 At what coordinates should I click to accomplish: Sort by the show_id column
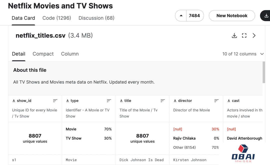tap(55, 101)
